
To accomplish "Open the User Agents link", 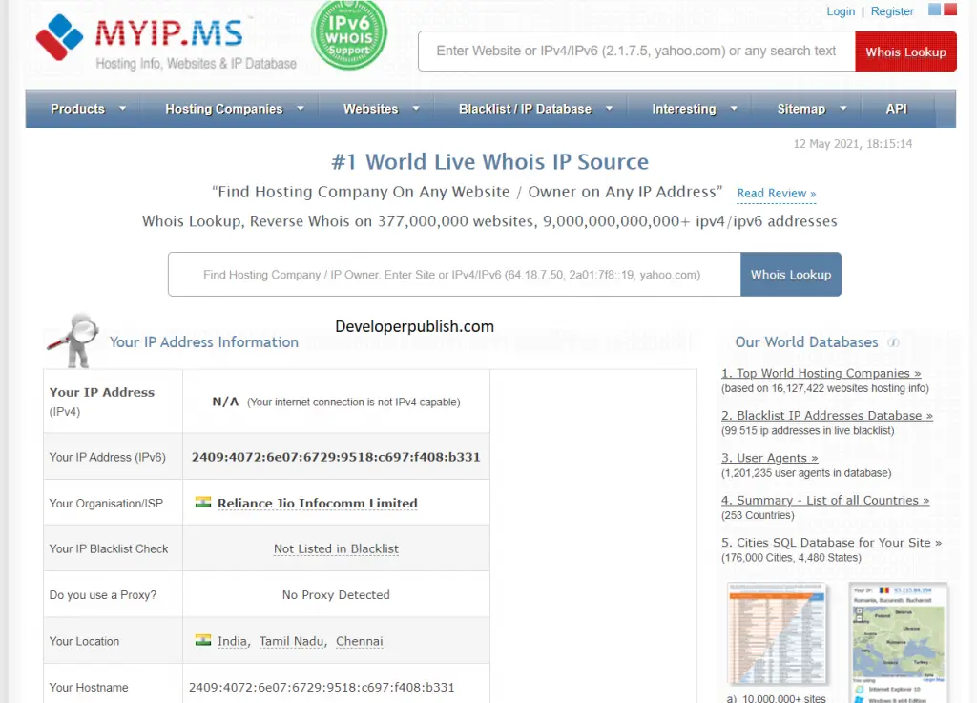I will (x=770, y=458).
